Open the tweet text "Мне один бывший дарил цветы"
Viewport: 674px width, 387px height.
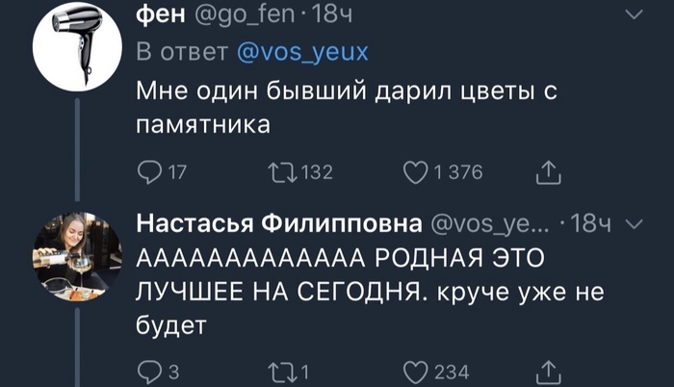click(347, 108)
